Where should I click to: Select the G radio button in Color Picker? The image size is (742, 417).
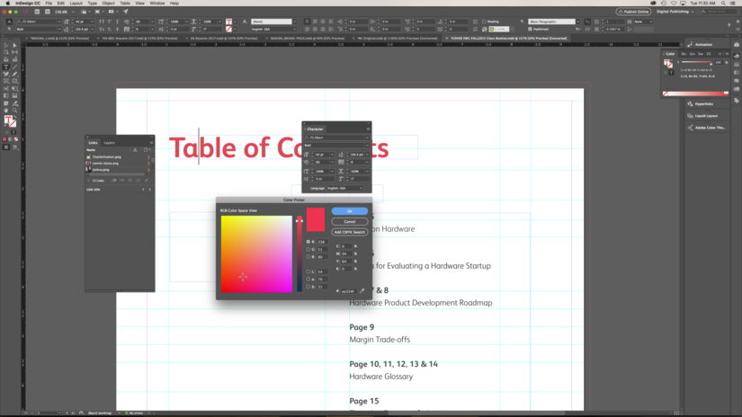tap(308, 249)
